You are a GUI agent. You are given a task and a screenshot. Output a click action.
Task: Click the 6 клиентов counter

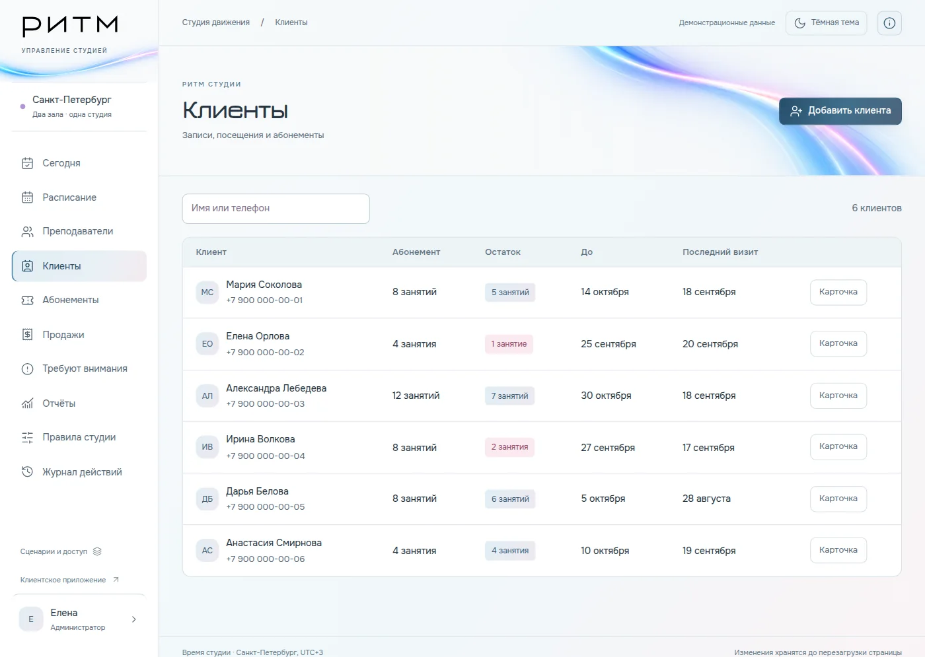(x=877, y=208)
